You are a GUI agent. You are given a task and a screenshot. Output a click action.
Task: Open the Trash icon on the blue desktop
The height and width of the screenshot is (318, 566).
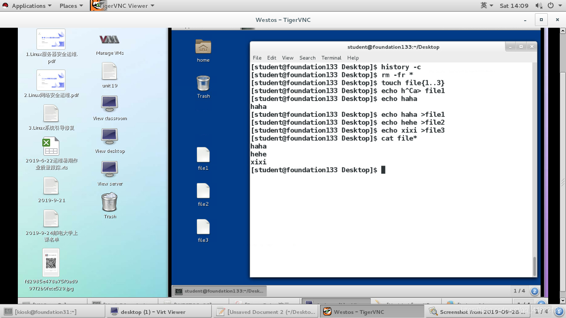pyautogui.click(x=203, y=83)
